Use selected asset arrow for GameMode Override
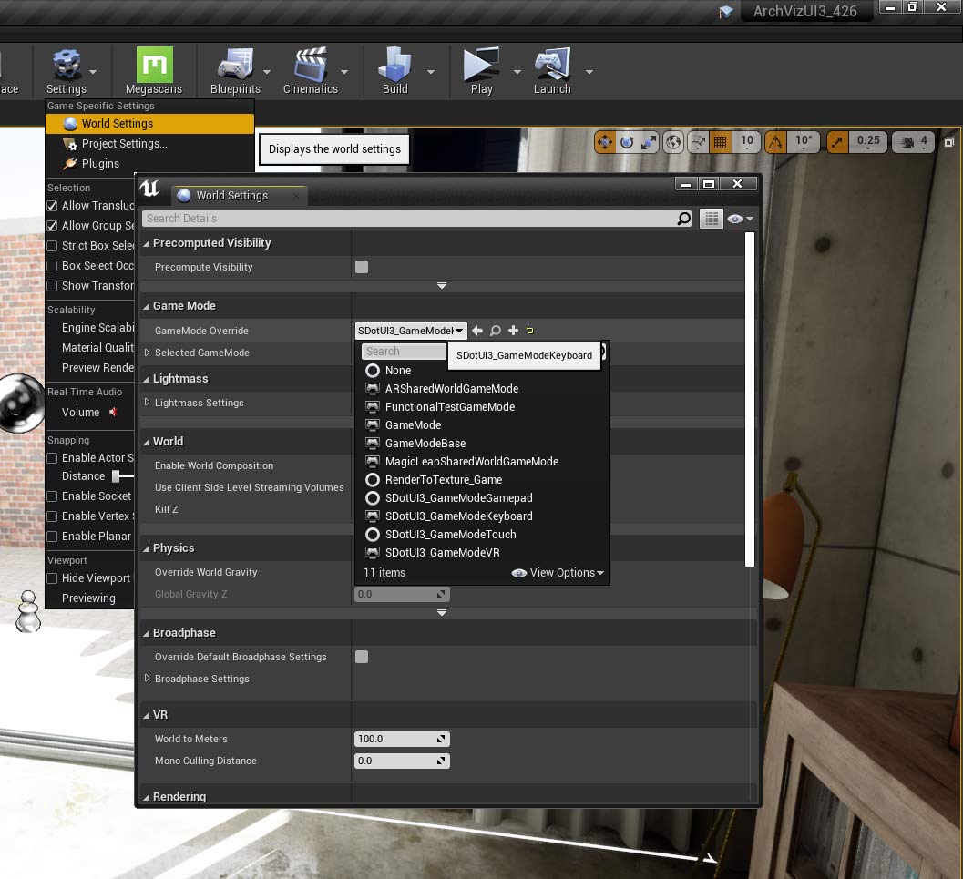963x879 pixels. (x=477, y=331)
